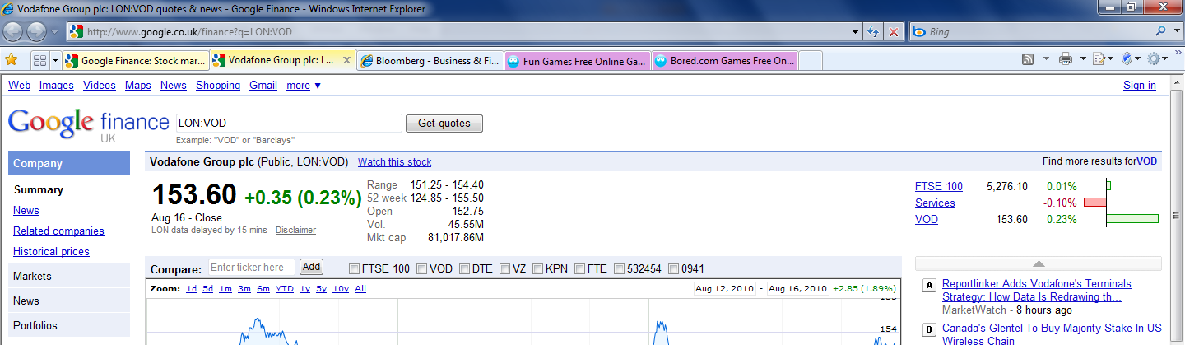Click the news marker B icon
Image resolution: width=1185 pixels, height=345 pixels.
click(x=930, y=330)
